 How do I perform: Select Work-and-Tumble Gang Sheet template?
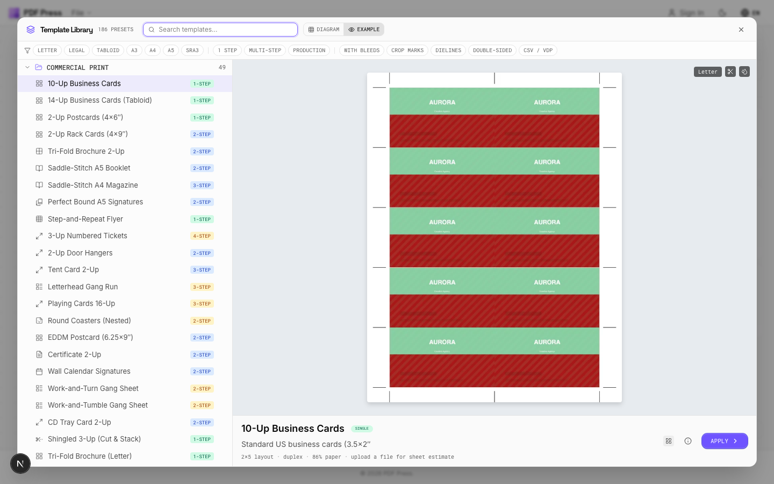pyautogui.click(x=125, y=405)
